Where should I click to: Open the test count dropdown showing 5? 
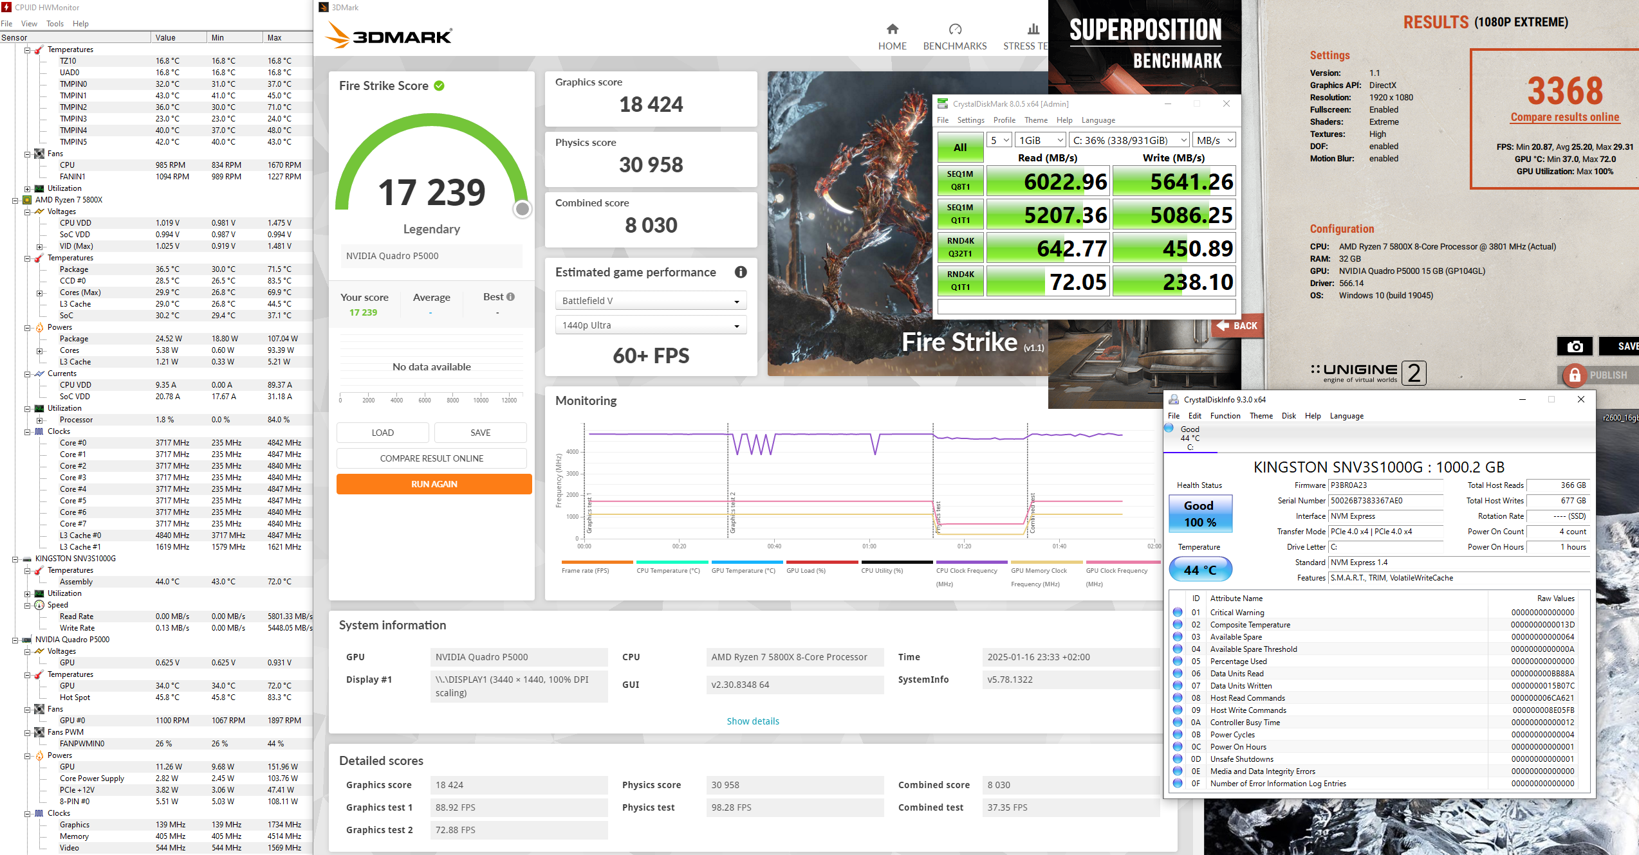(999, 140)
